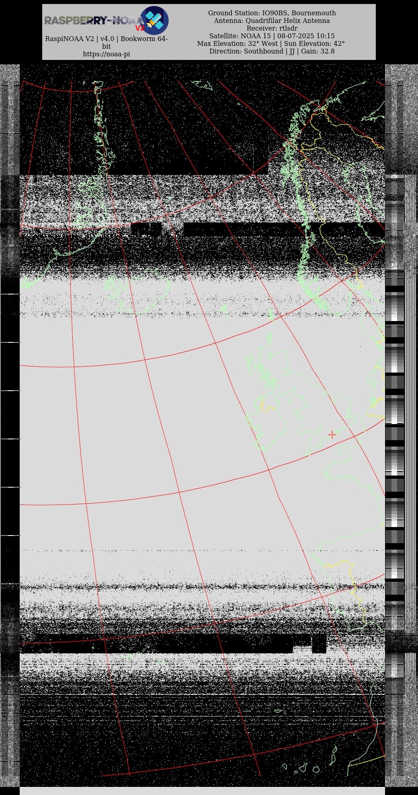418x795 pixels.
Task: Click the "Antenna: Quadrifilar Helix Antenna" line
Action: click(x=272, y=21)
